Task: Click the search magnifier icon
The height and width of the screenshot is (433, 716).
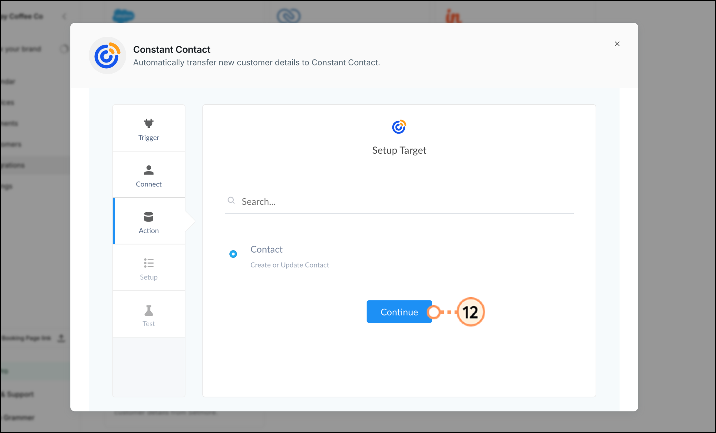Action: 231,200
